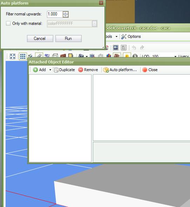Click the green Add plus icon
Screen dimensions: 190x207
point(35,70)
